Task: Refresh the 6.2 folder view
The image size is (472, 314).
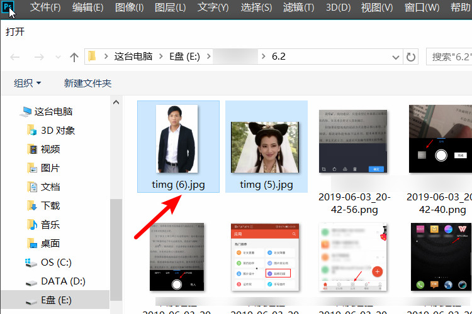Action: pyautogui.click(x=410, y=57)
